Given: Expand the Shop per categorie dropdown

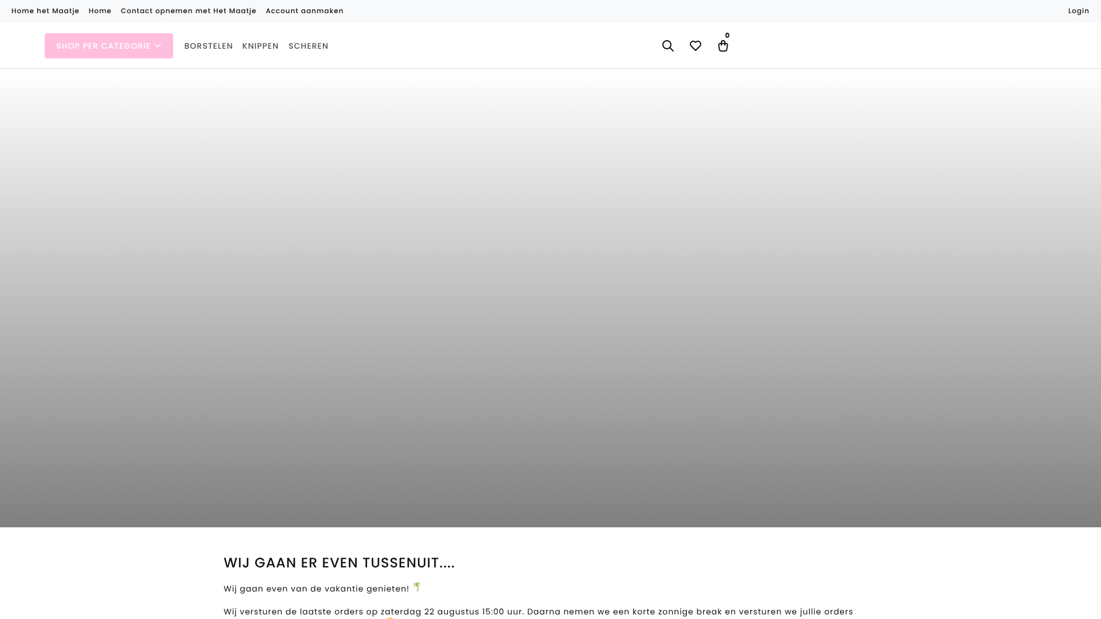Looking at the screenshot, I should [109, 46].
